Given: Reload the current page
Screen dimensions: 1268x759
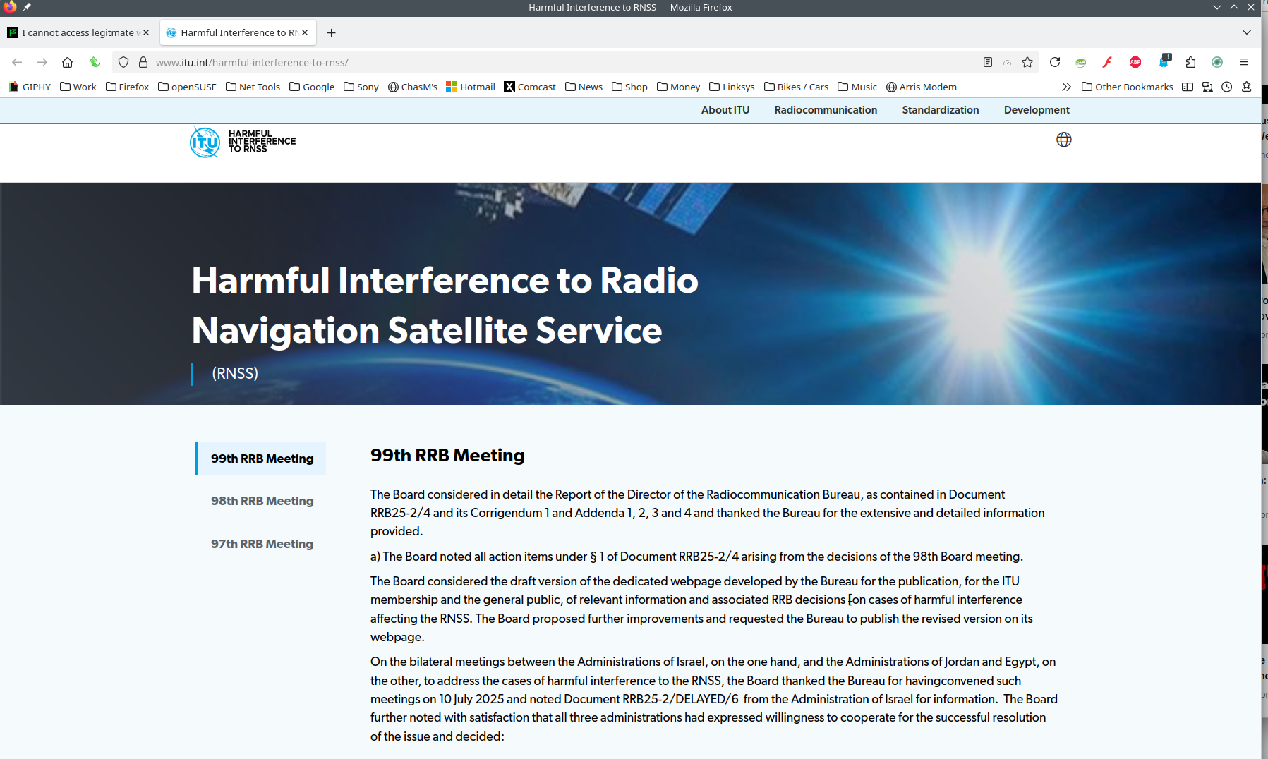Looking at the screenshot, I should pos(1054,62).
